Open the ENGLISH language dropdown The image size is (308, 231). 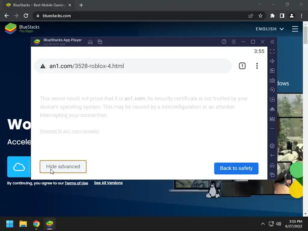point(270,29)
